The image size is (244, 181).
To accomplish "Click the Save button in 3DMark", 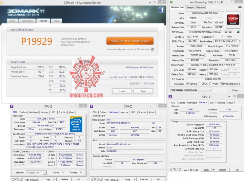I will point(143,91).
